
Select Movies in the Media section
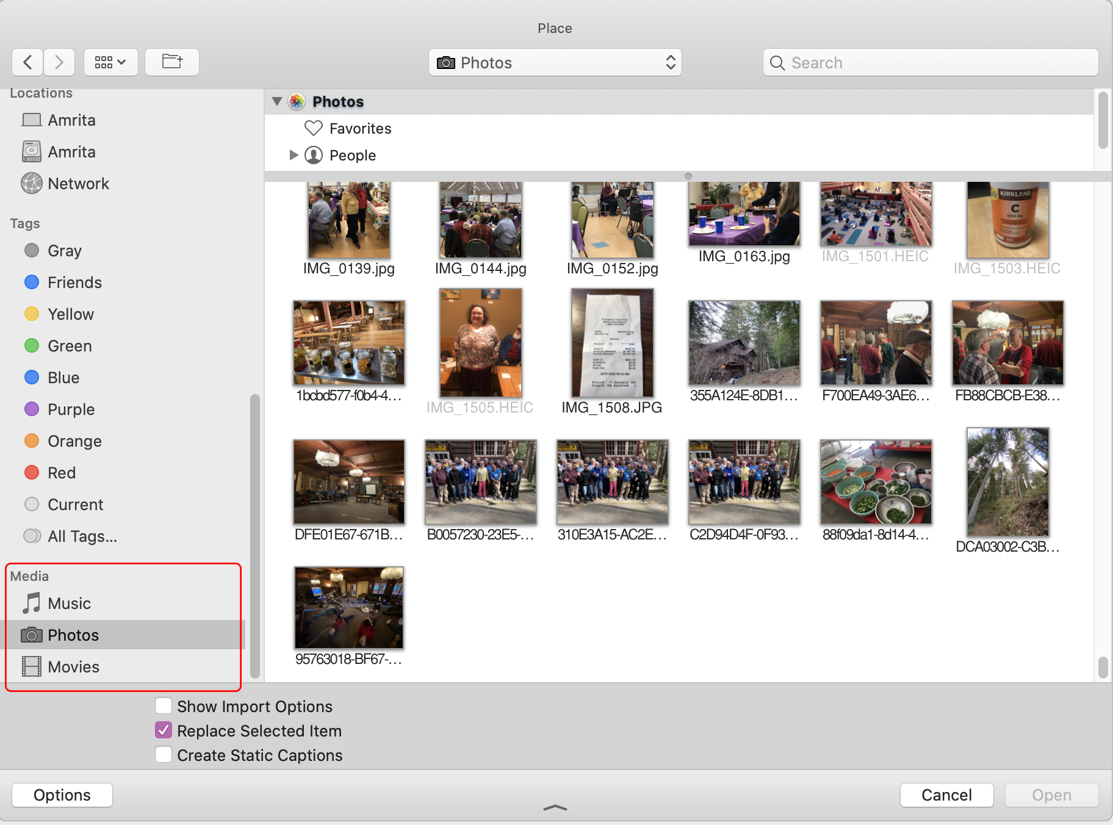click(x=73, y=666)
